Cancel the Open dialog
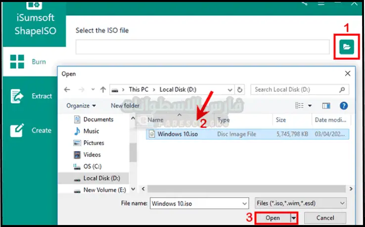The height and width of the screenshot is (227, 365). pos(324,218)
